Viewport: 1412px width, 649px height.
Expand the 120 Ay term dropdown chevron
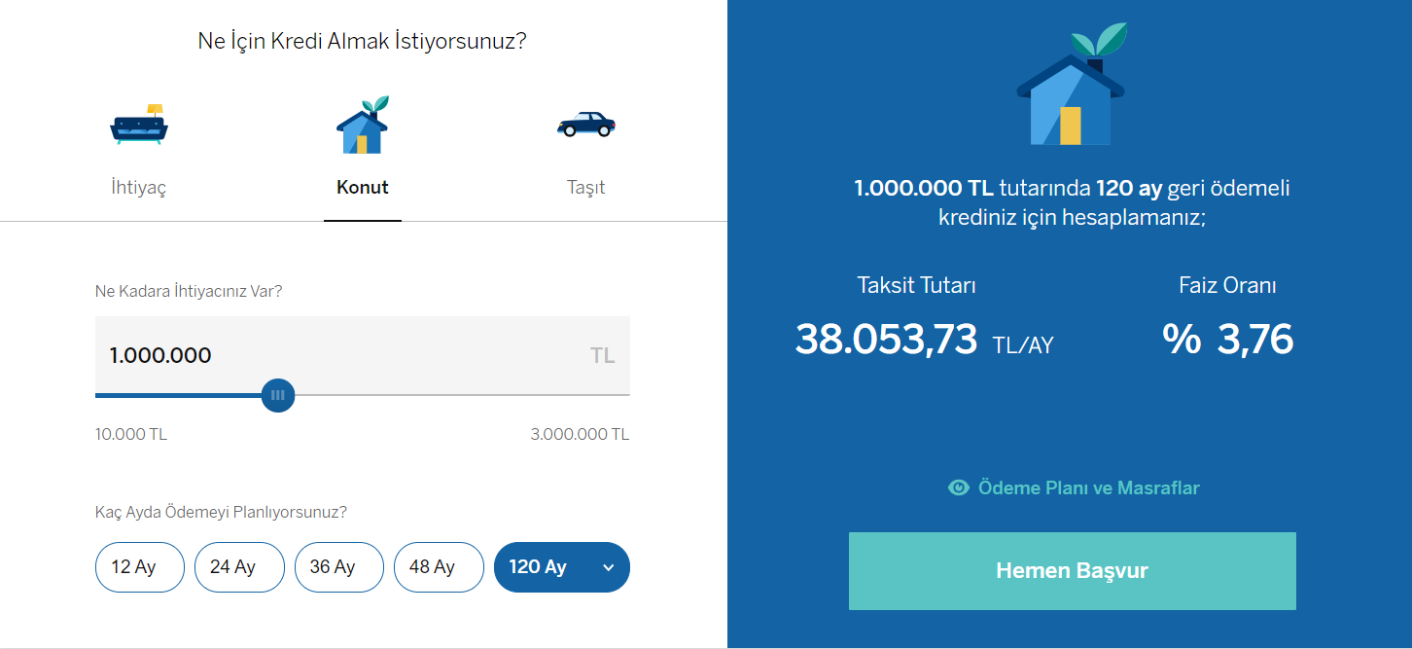tap(609, 568)
